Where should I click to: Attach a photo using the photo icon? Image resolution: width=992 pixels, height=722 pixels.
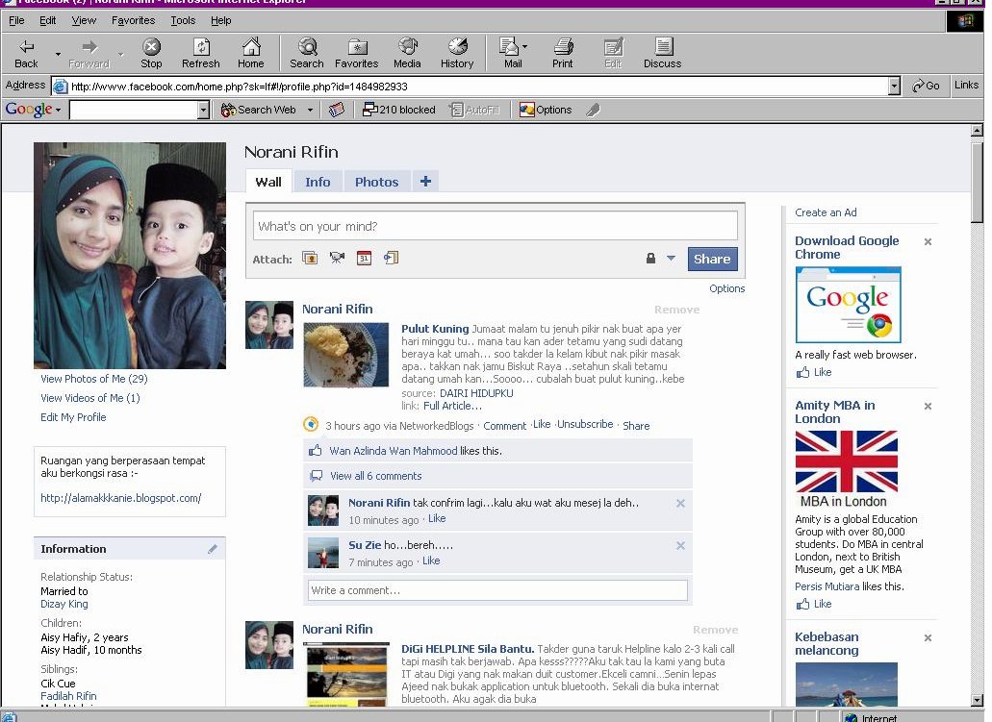310,258
